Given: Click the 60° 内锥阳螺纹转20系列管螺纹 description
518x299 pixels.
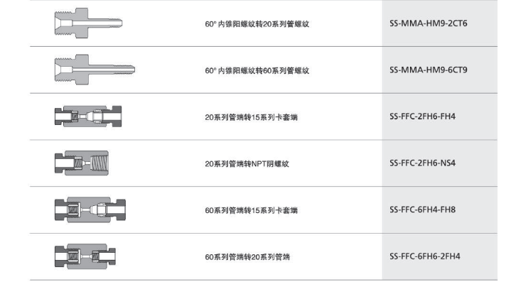Looking at the screenshot, I should click(x=257, y=23).
